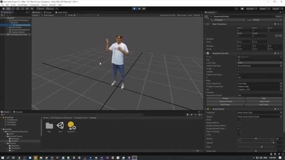Image resolution: width=285 pixels, height=160 pixels.
Task: Click the Previous Frame button
Action: tap(226, 101)
